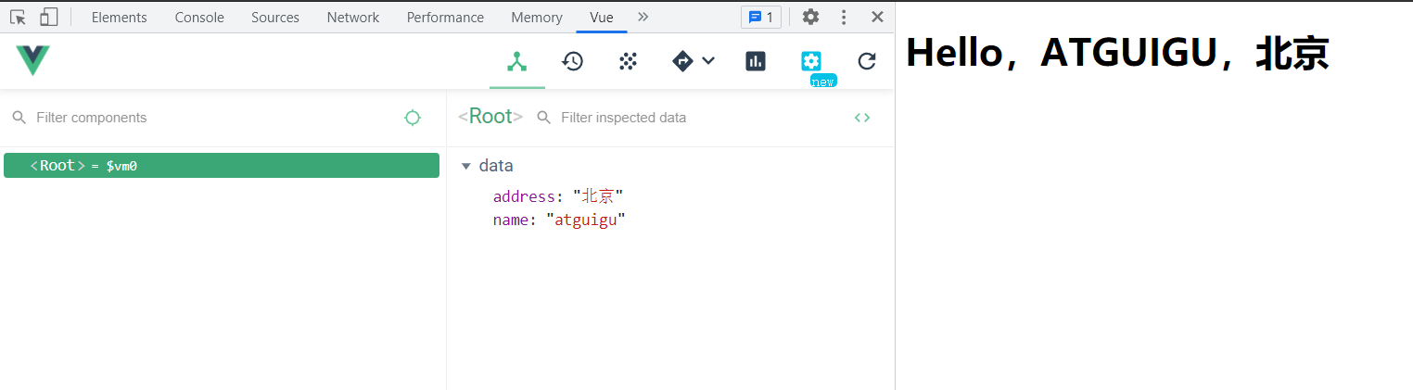The width and height of the screenshot is (1413, 390).
Task: Click the inspect DOM code brackets icon
Action: tap(862, 118)
